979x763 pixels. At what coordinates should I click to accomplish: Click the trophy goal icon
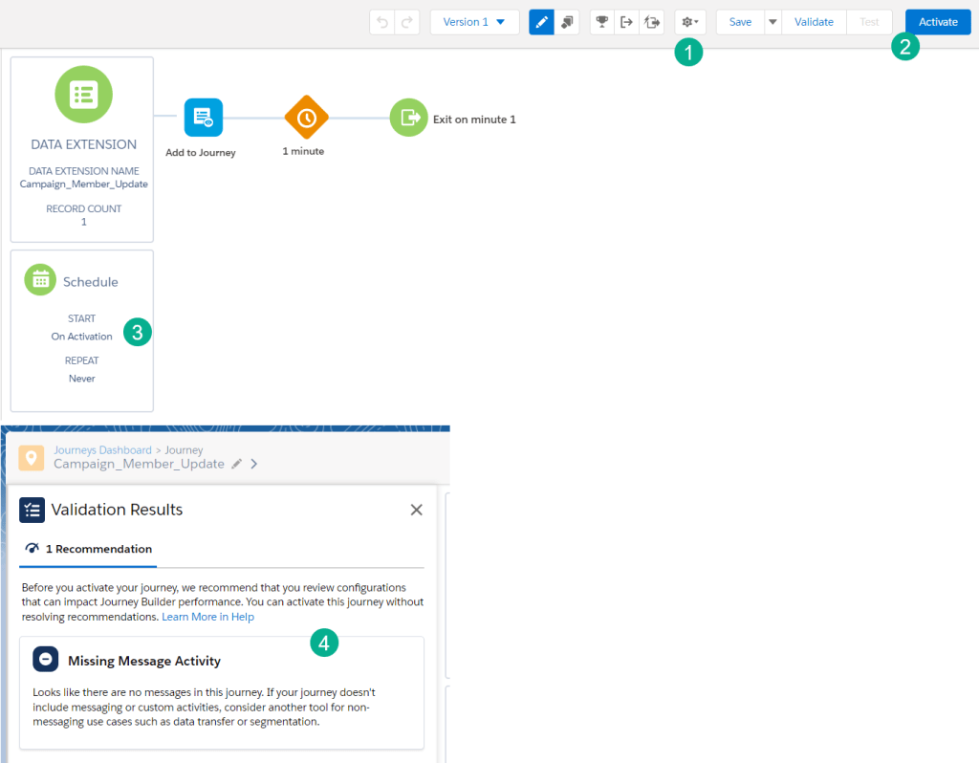601,22
